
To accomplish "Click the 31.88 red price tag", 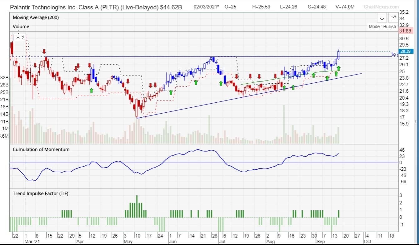I will [x=406, y=31].
